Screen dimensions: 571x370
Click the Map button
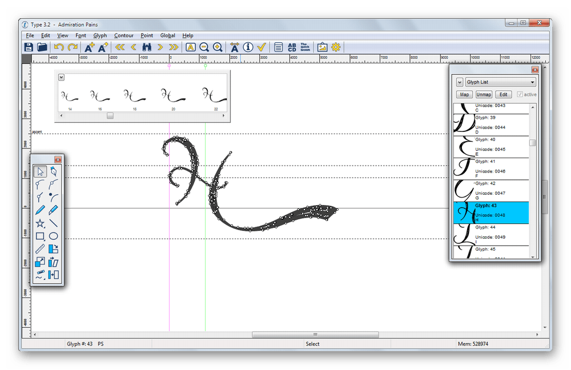pyautogui.click(x=464, y=94)
